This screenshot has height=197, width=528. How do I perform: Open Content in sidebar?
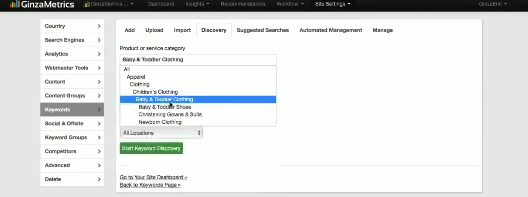(72, 82)
